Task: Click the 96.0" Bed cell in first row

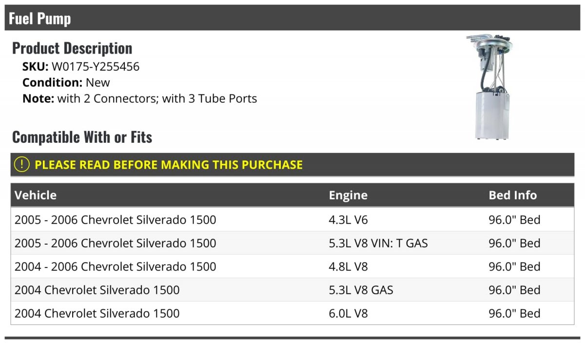Action: tap(514, 220)
